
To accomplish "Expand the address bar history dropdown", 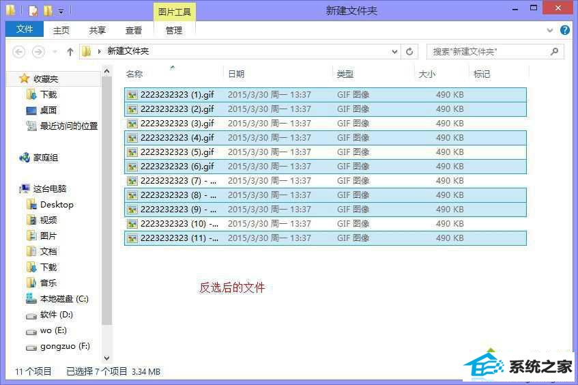I will pyautogui.click(x=394, y=52).
